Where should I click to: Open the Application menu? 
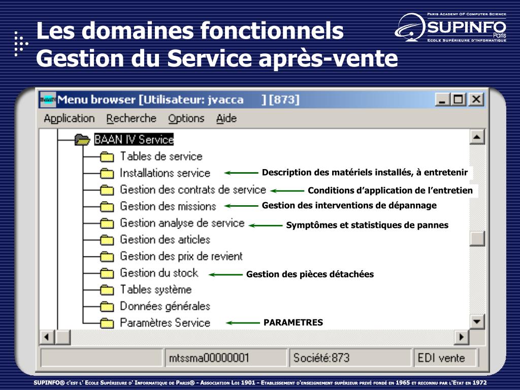pyautogui.click(x=69, y=119)
